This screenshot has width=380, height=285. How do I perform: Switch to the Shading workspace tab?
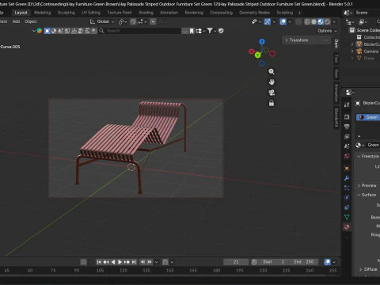[146, 13]
